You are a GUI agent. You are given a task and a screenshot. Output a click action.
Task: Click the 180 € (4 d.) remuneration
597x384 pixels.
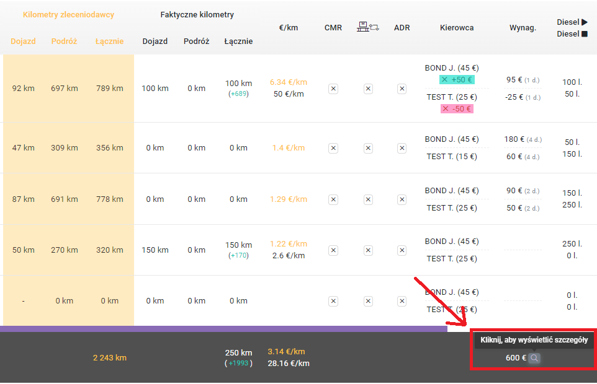coord(523,139)
